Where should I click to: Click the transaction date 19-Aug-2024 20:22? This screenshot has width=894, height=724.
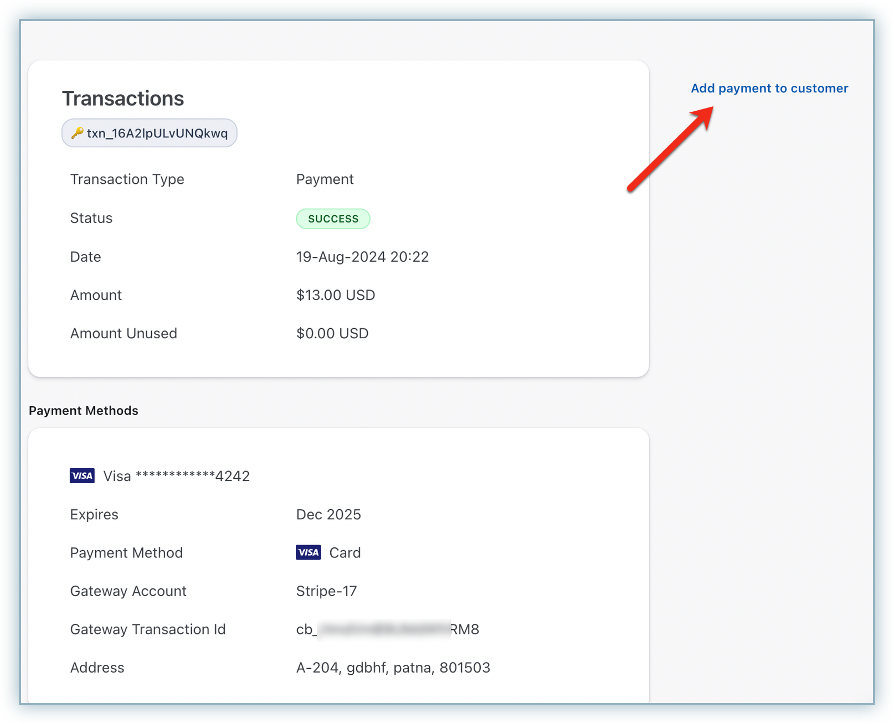pyautogui.click(x=362, y=257)
